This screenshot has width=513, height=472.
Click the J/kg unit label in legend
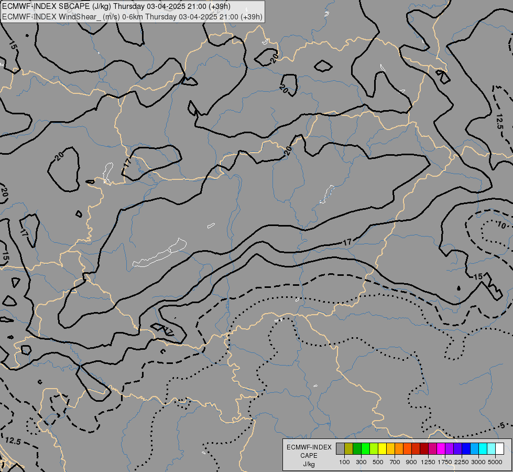[x=309, y=464]
